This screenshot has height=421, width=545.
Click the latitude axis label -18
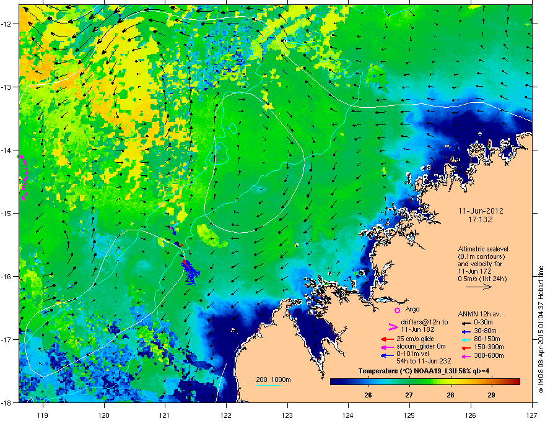[x=6, y=402]
